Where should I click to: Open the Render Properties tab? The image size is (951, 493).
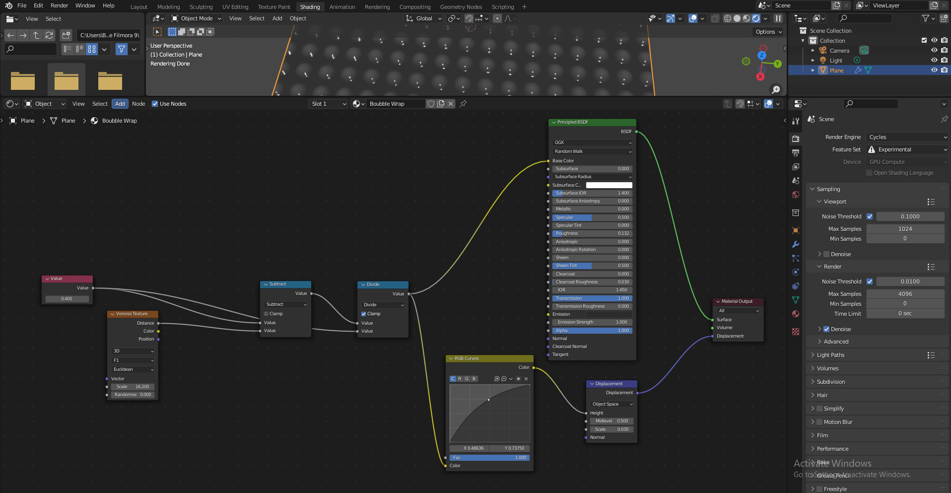[795, 139]
